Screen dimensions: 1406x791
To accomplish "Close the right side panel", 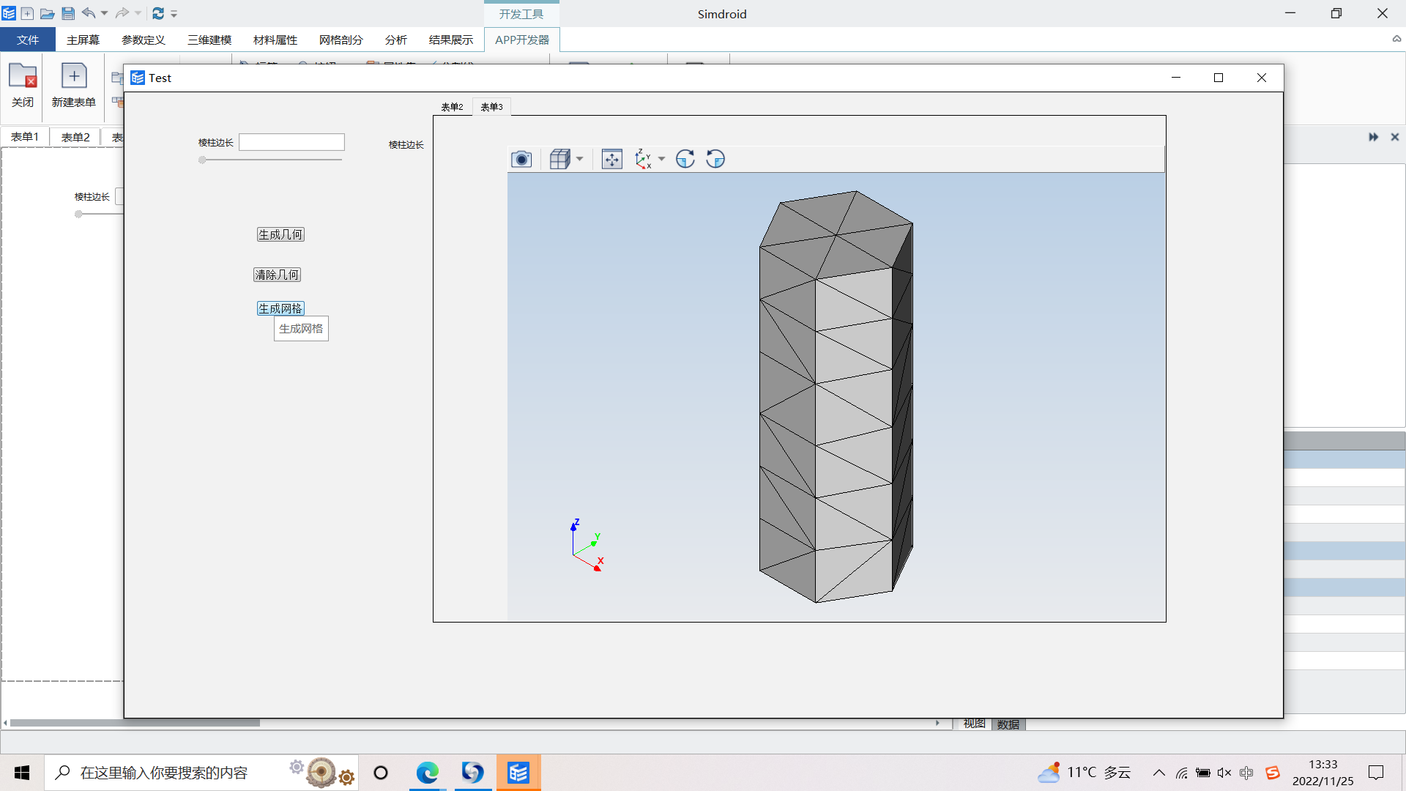I will click(1395, 137).
